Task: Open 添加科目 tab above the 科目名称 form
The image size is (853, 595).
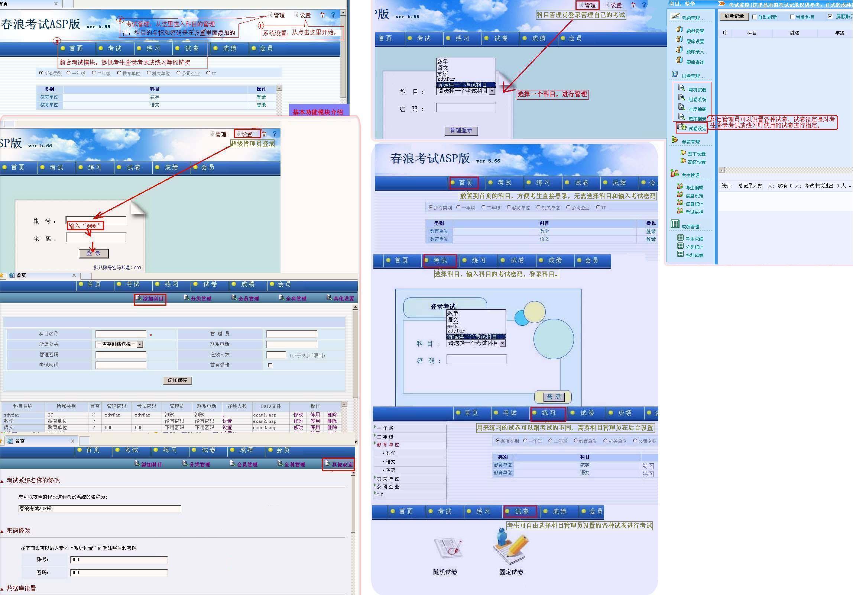Action: 150,299
